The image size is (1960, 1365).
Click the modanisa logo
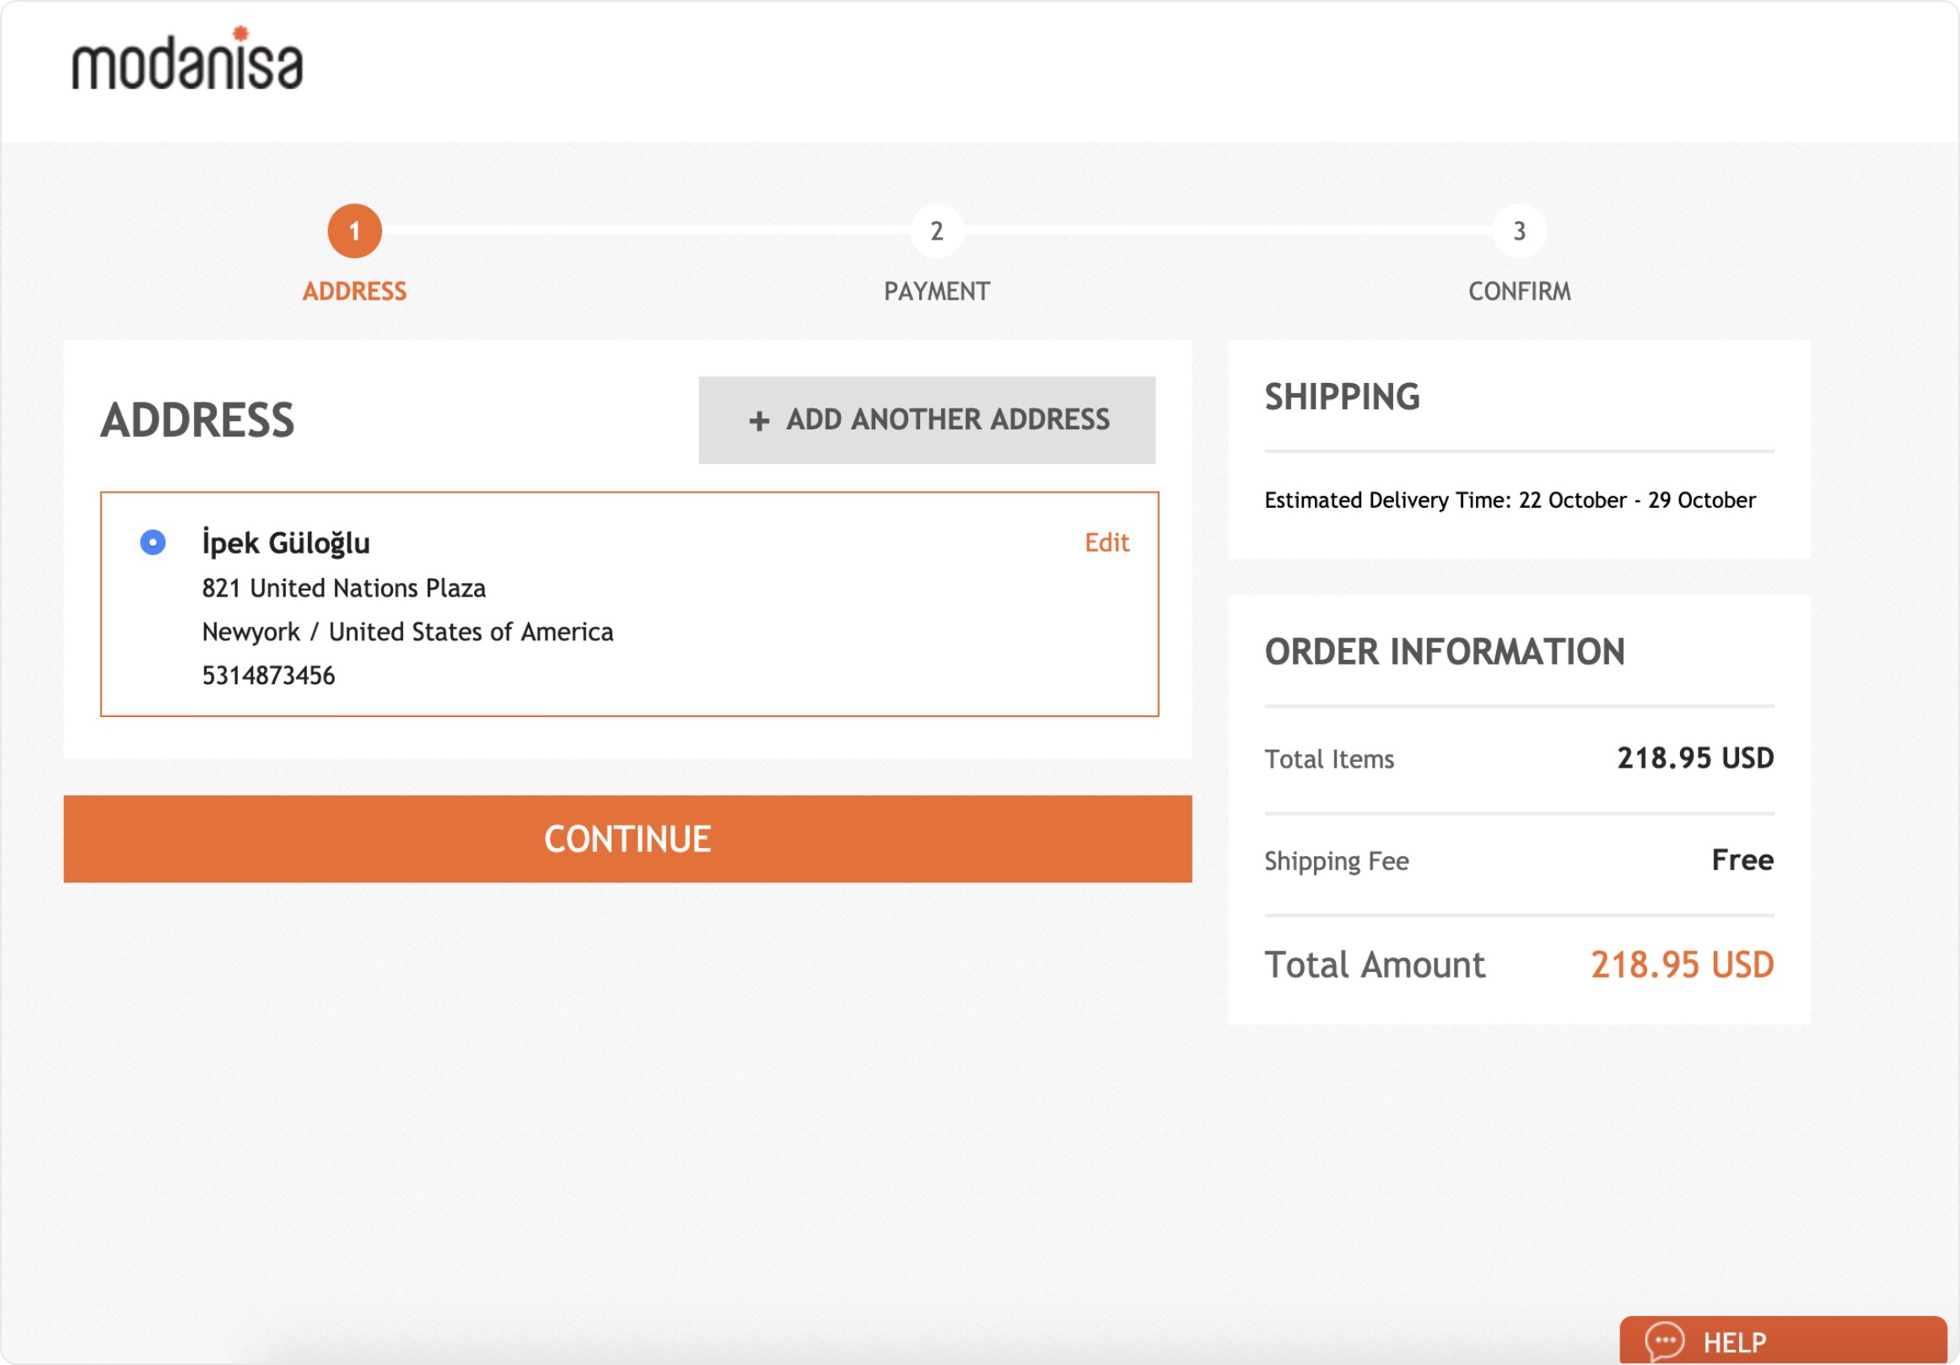click(x=187, y=62)
